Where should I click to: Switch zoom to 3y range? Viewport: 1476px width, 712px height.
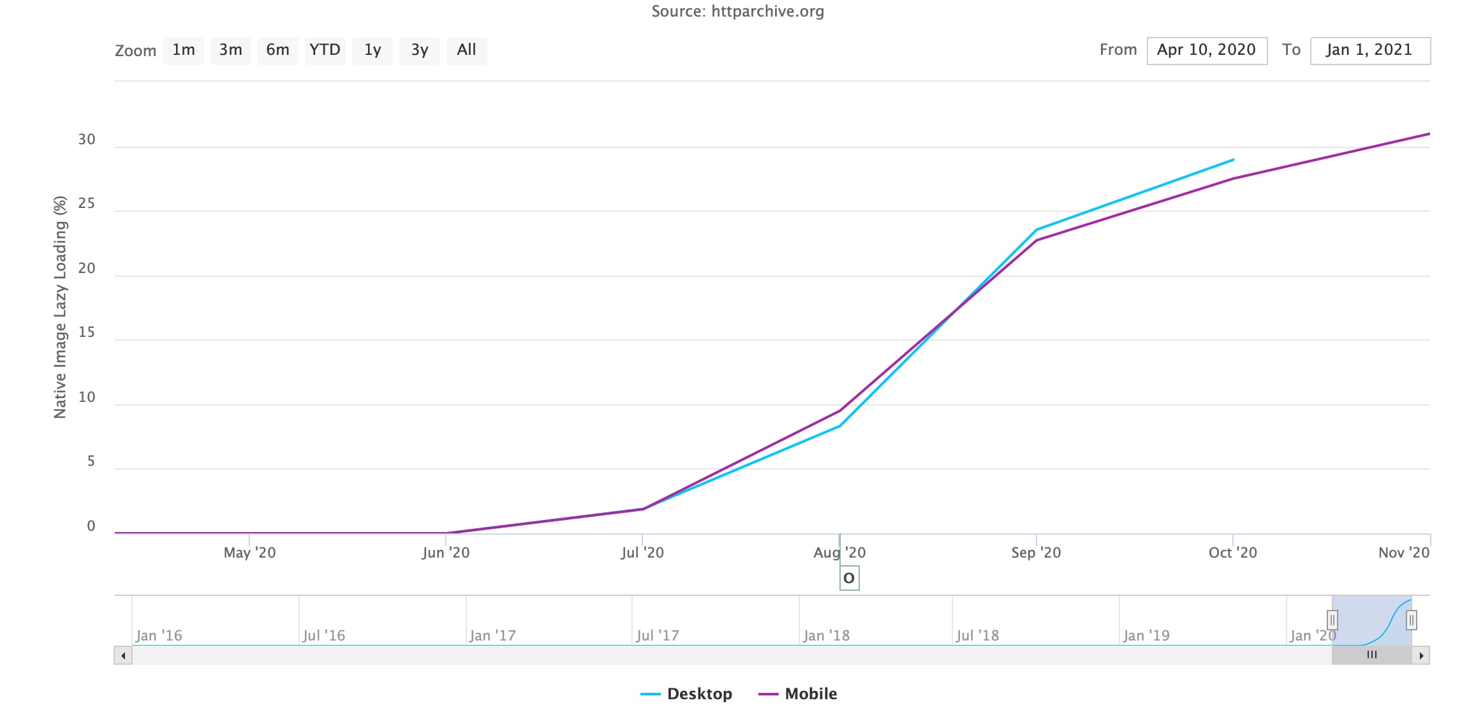tap(419, 50)
